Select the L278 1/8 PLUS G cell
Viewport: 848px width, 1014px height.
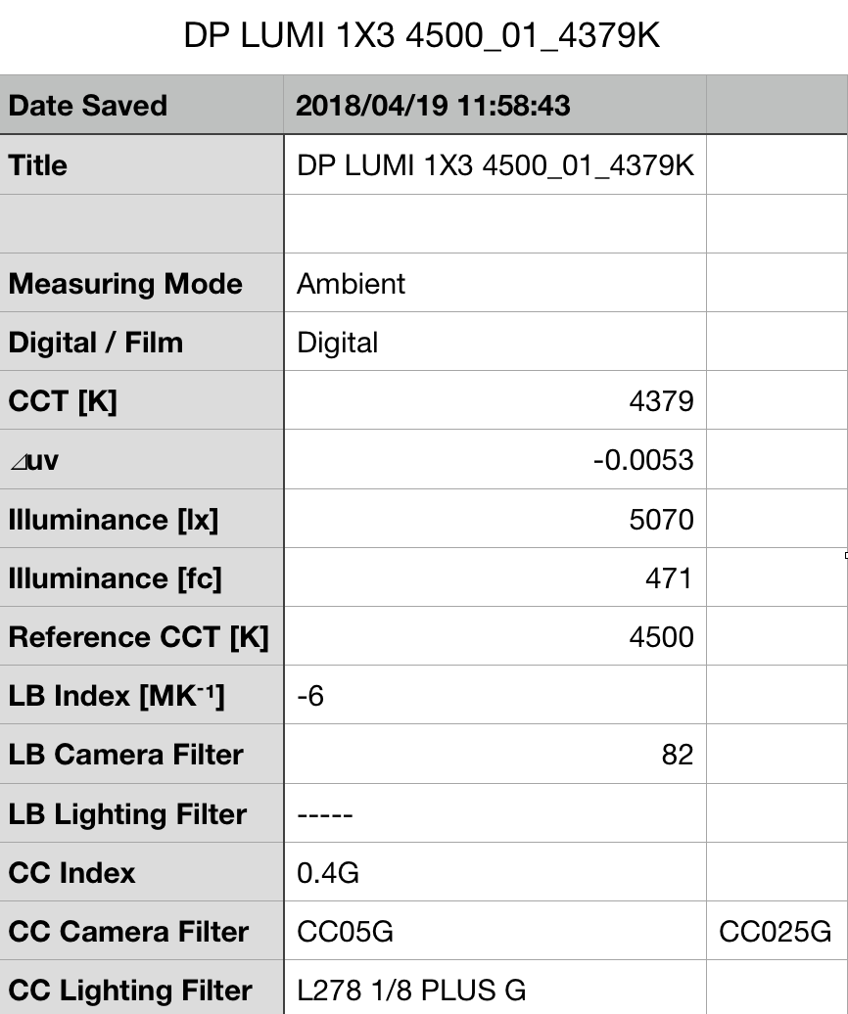[x=411, y=991]
